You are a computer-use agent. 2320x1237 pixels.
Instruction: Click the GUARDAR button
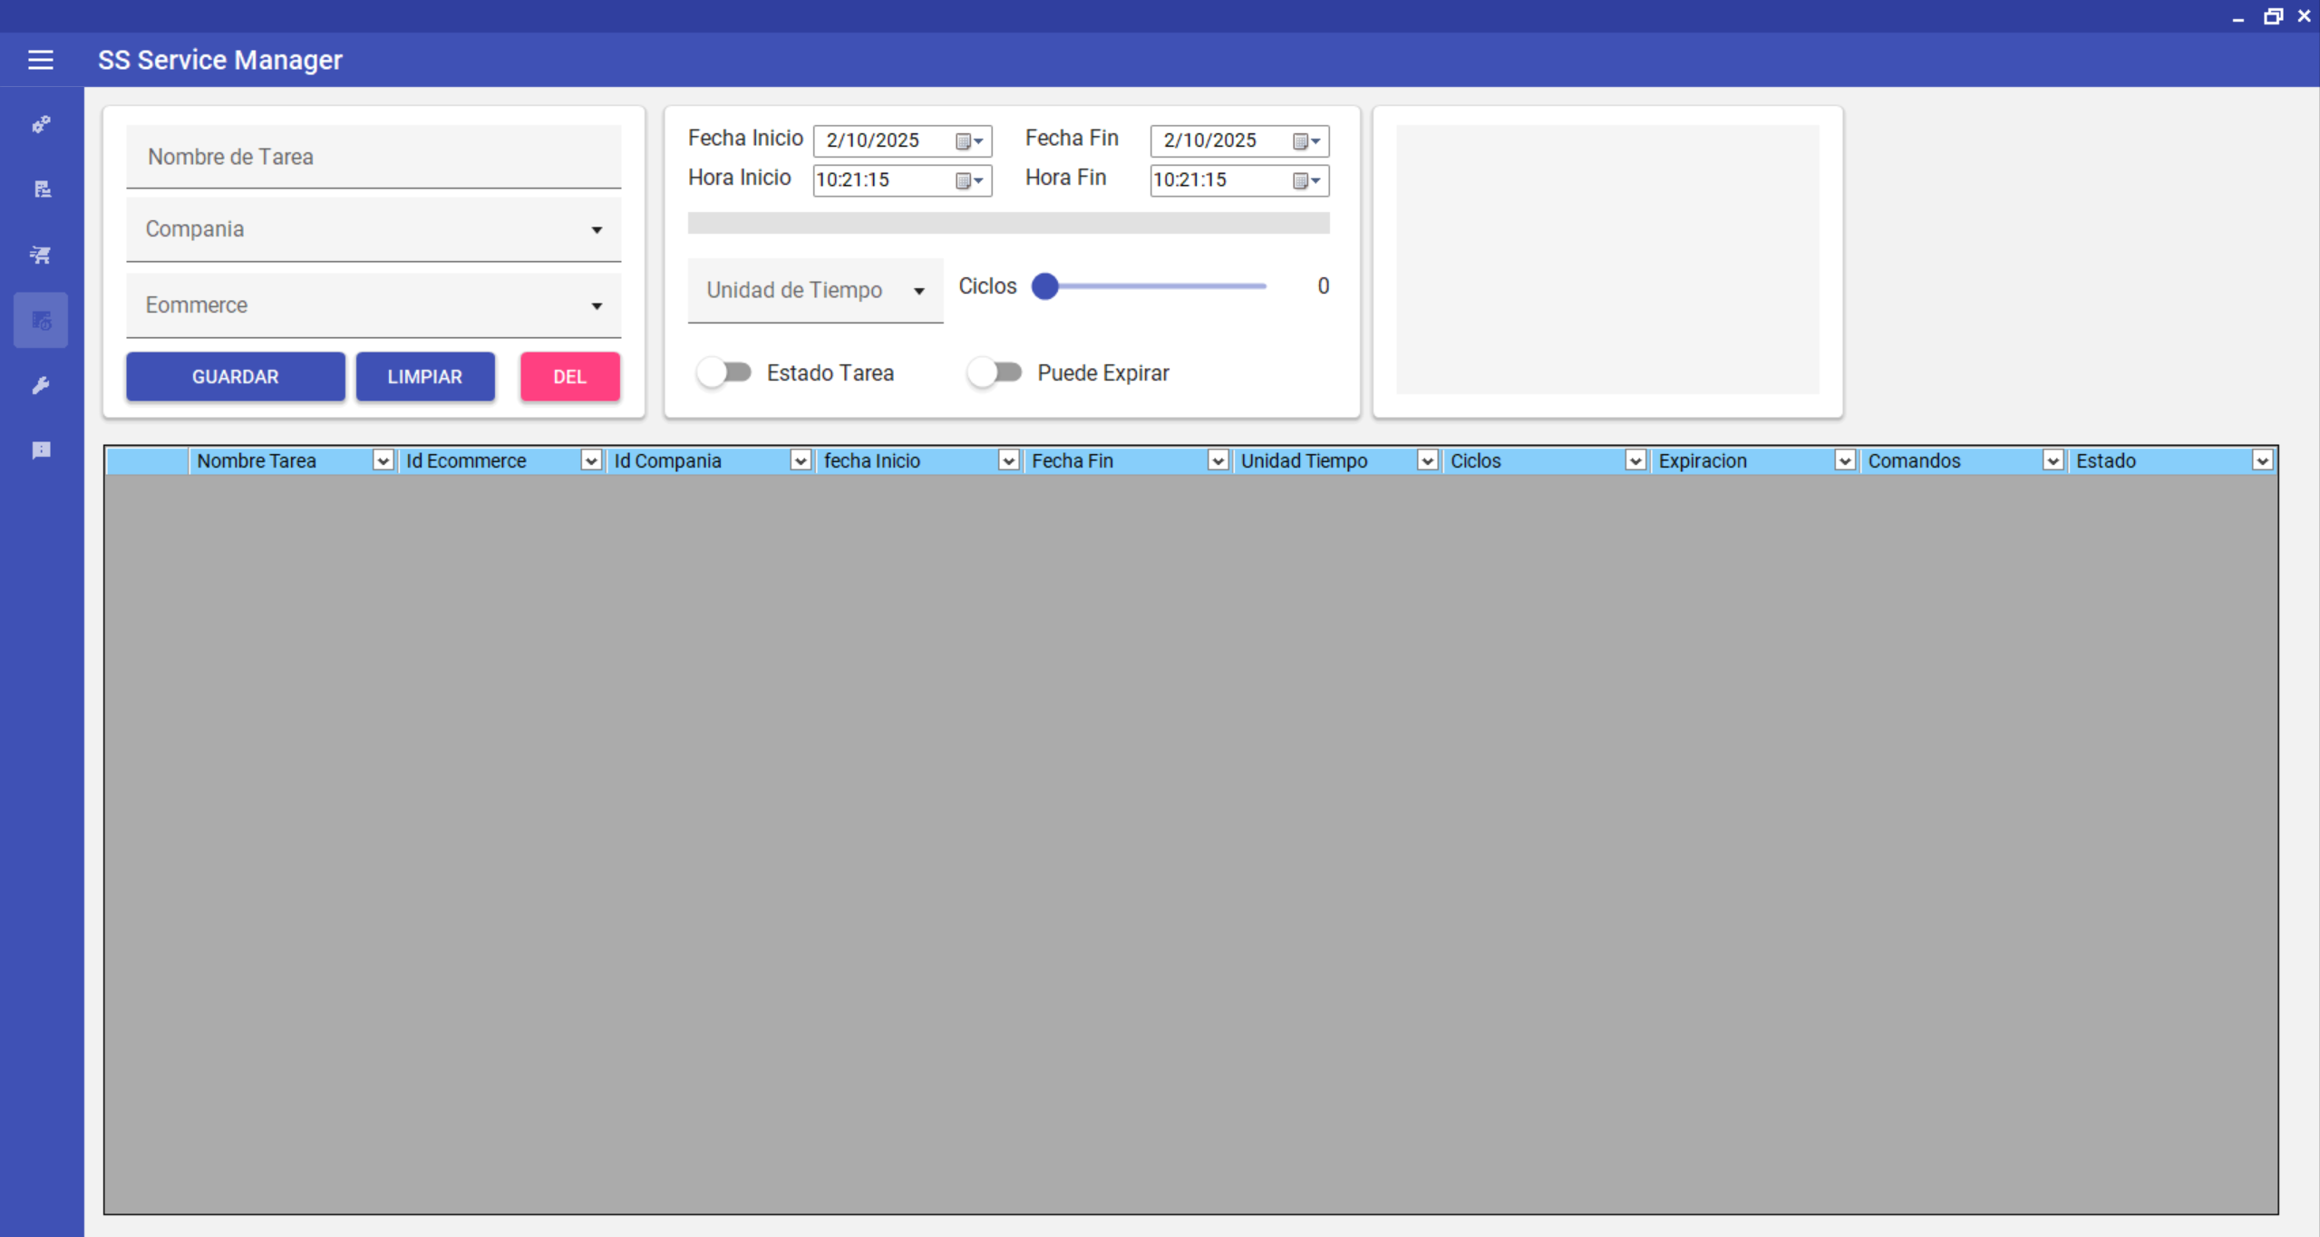235,377
